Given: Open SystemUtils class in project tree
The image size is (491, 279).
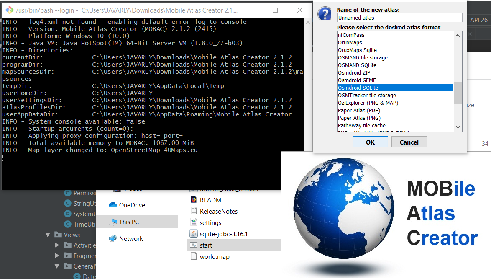Looking at the screenshot, I should 84,214.
